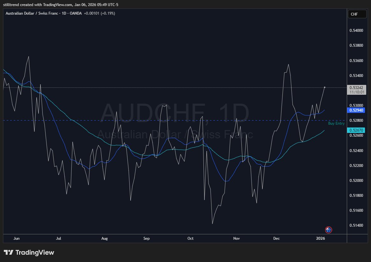Select the teal 0.52670 moving average label
Image resolution: width=371 pixels, height=262 pixels.
(356, 130)
